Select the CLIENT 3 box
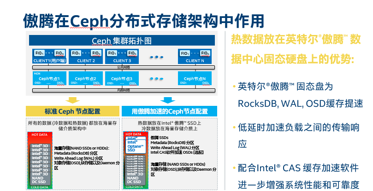 pyautogui.click(x=122, y=57)
